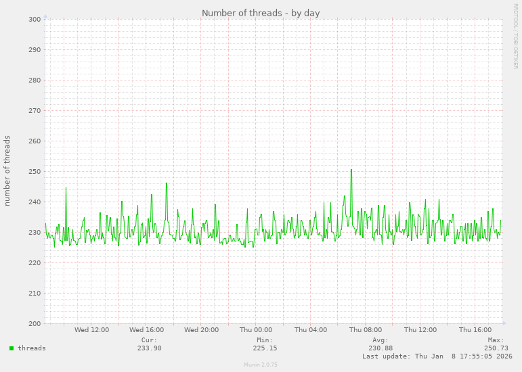Click the 'Max:' column header
The height and width of the screenshot is (372, 522).
coord(496,340)
